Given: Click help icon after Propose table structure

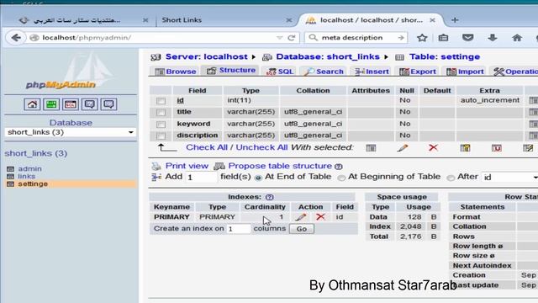Looking at the screenshot, I should click(x=339, y=167).
